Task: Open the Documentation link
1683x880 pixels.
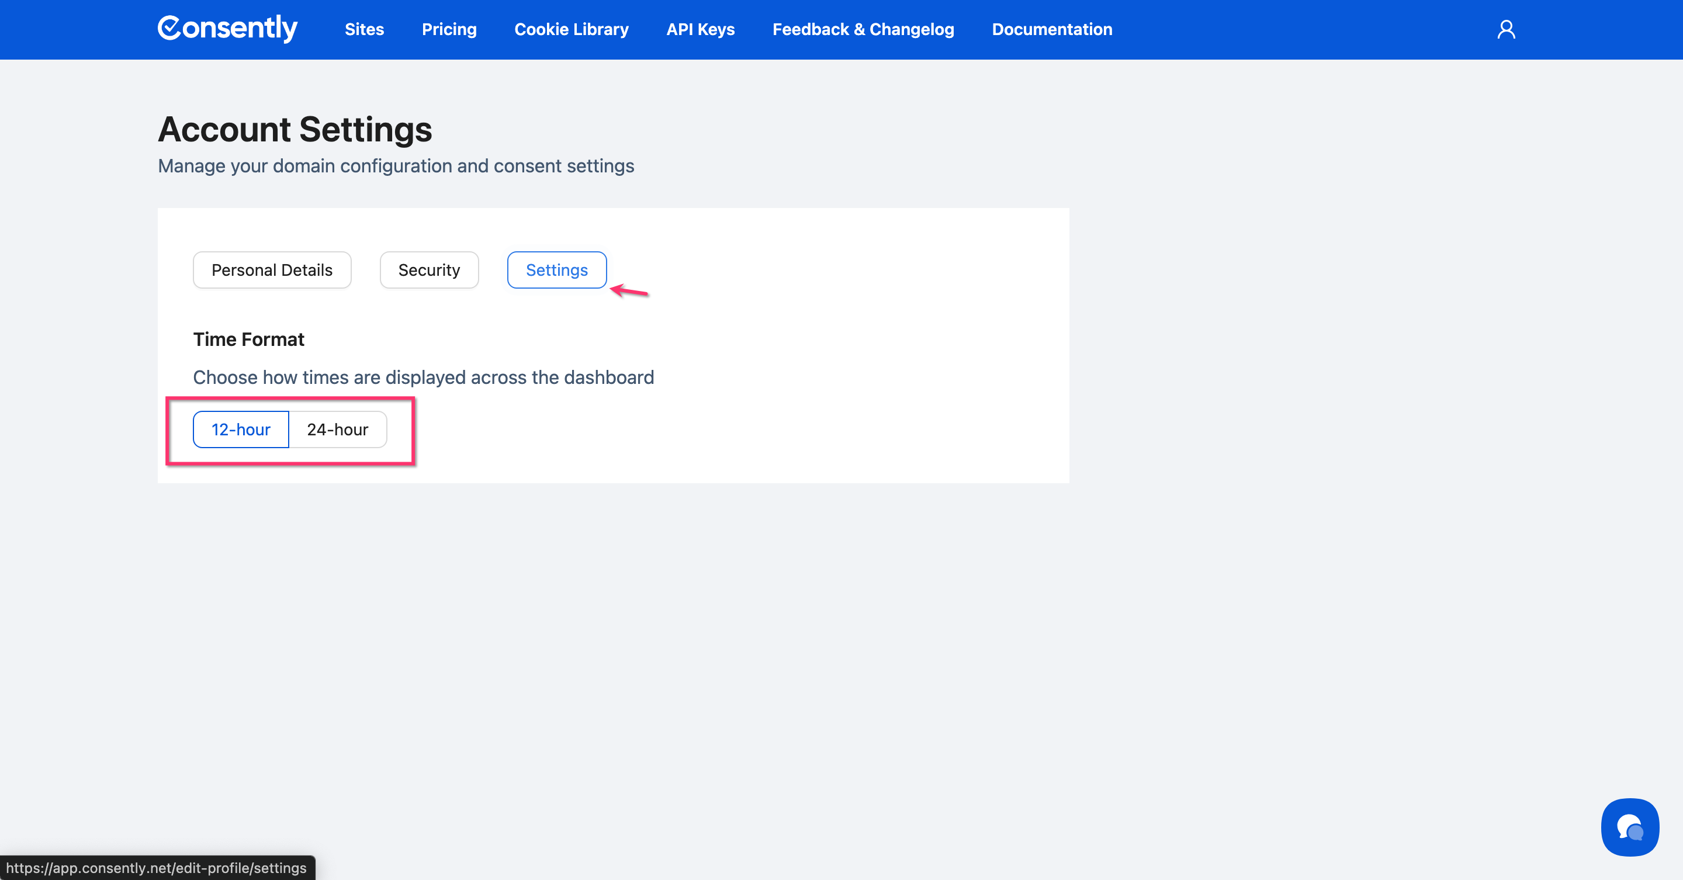Action: (x=1051, y=29)
